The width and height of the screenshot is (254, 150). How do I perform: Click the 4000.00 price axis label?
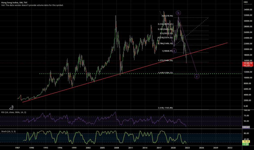248,95
